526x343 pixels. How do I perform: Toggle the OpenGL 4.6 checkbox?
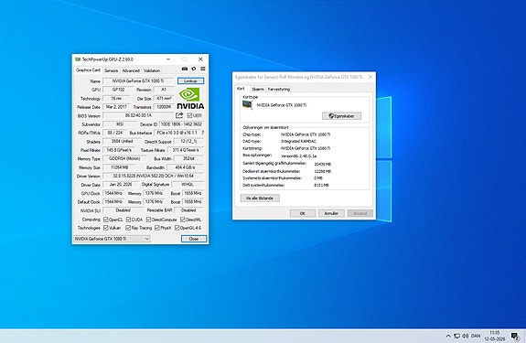[177, 228]
